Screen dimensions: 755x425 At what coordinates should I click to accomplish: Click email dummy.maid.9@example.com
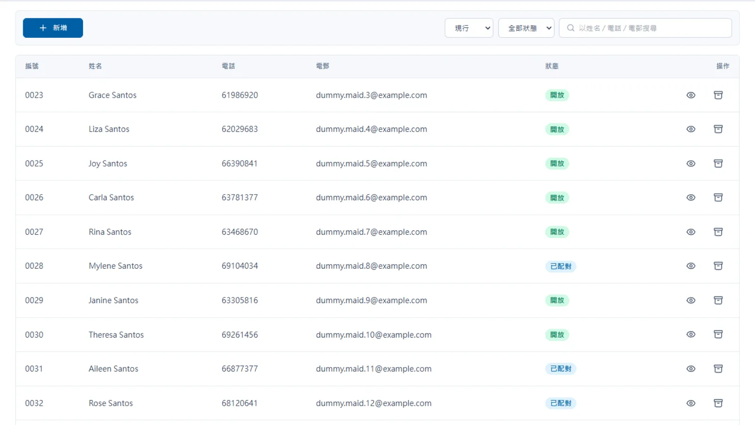point(371,300)
